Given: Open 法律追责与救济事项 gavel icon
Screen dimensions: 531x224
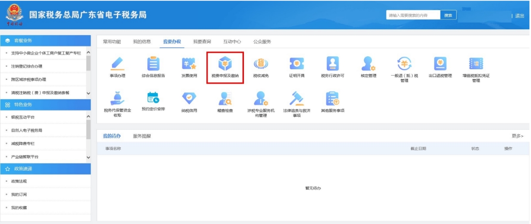Looking at the screenshot, I should [297, 98].
